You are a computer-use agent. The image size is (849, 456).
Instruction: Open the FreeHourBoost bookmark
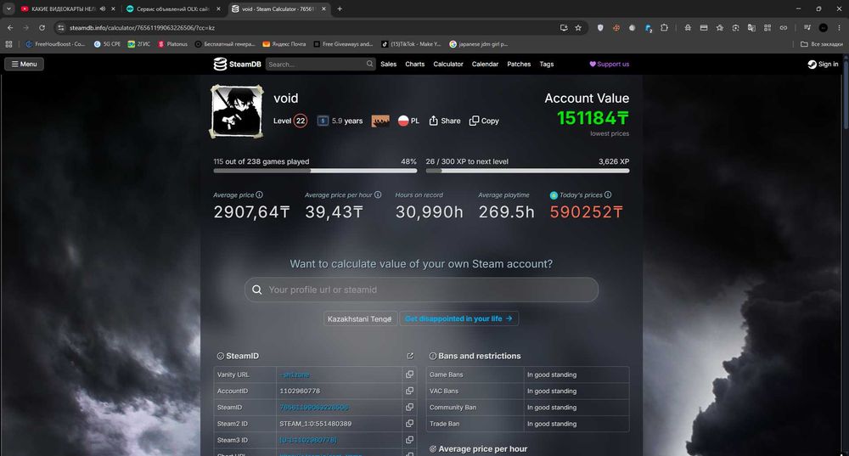[55, 44]
